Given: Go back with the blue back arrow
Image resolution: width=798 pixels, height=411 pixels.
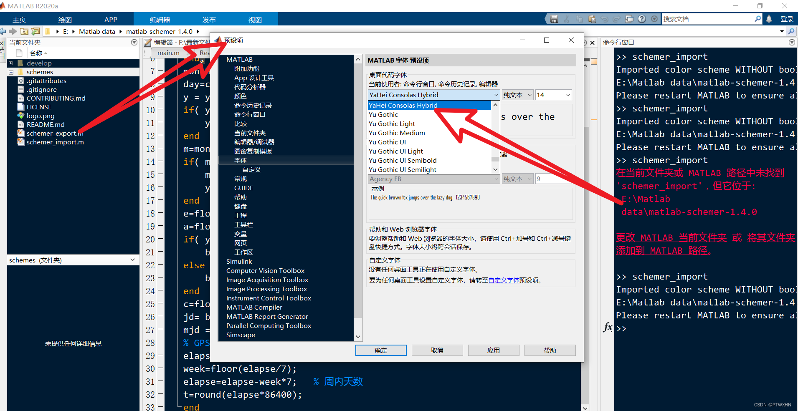Looking at the screenshot, I should coord(3,31).
